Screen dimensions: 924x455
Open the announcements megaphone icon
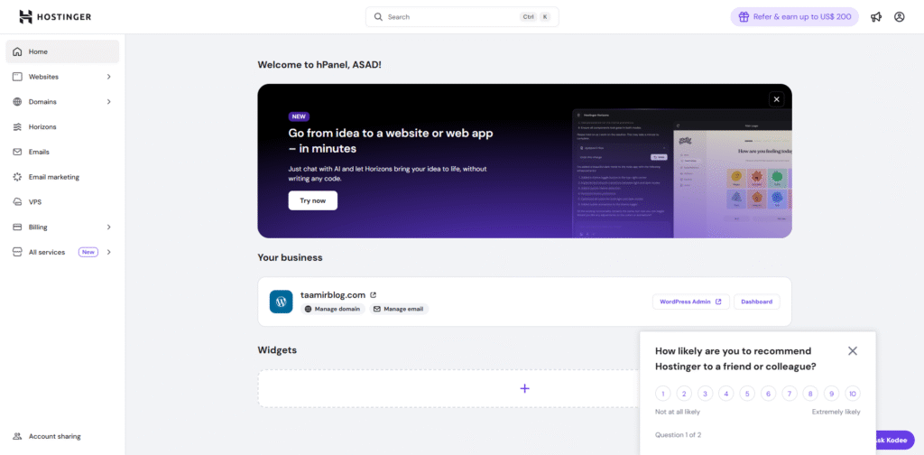click(x=876, y=17)
